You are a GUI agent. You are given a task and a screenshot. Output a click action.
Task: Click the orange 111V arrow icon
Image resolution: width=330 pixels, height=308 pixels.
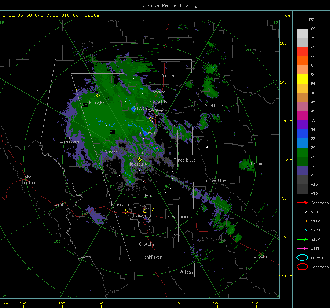302,221
